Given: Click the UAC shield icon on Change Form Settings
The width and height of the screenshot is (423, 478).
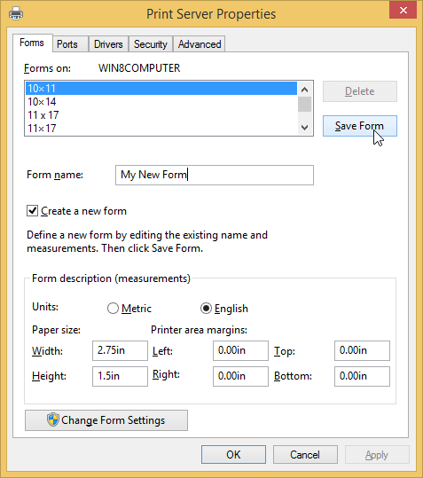Looking at the screenshot, I should click(52, 419).
